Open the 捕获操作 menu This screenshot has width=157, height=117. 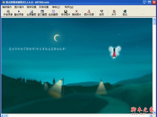coord(7,7)
